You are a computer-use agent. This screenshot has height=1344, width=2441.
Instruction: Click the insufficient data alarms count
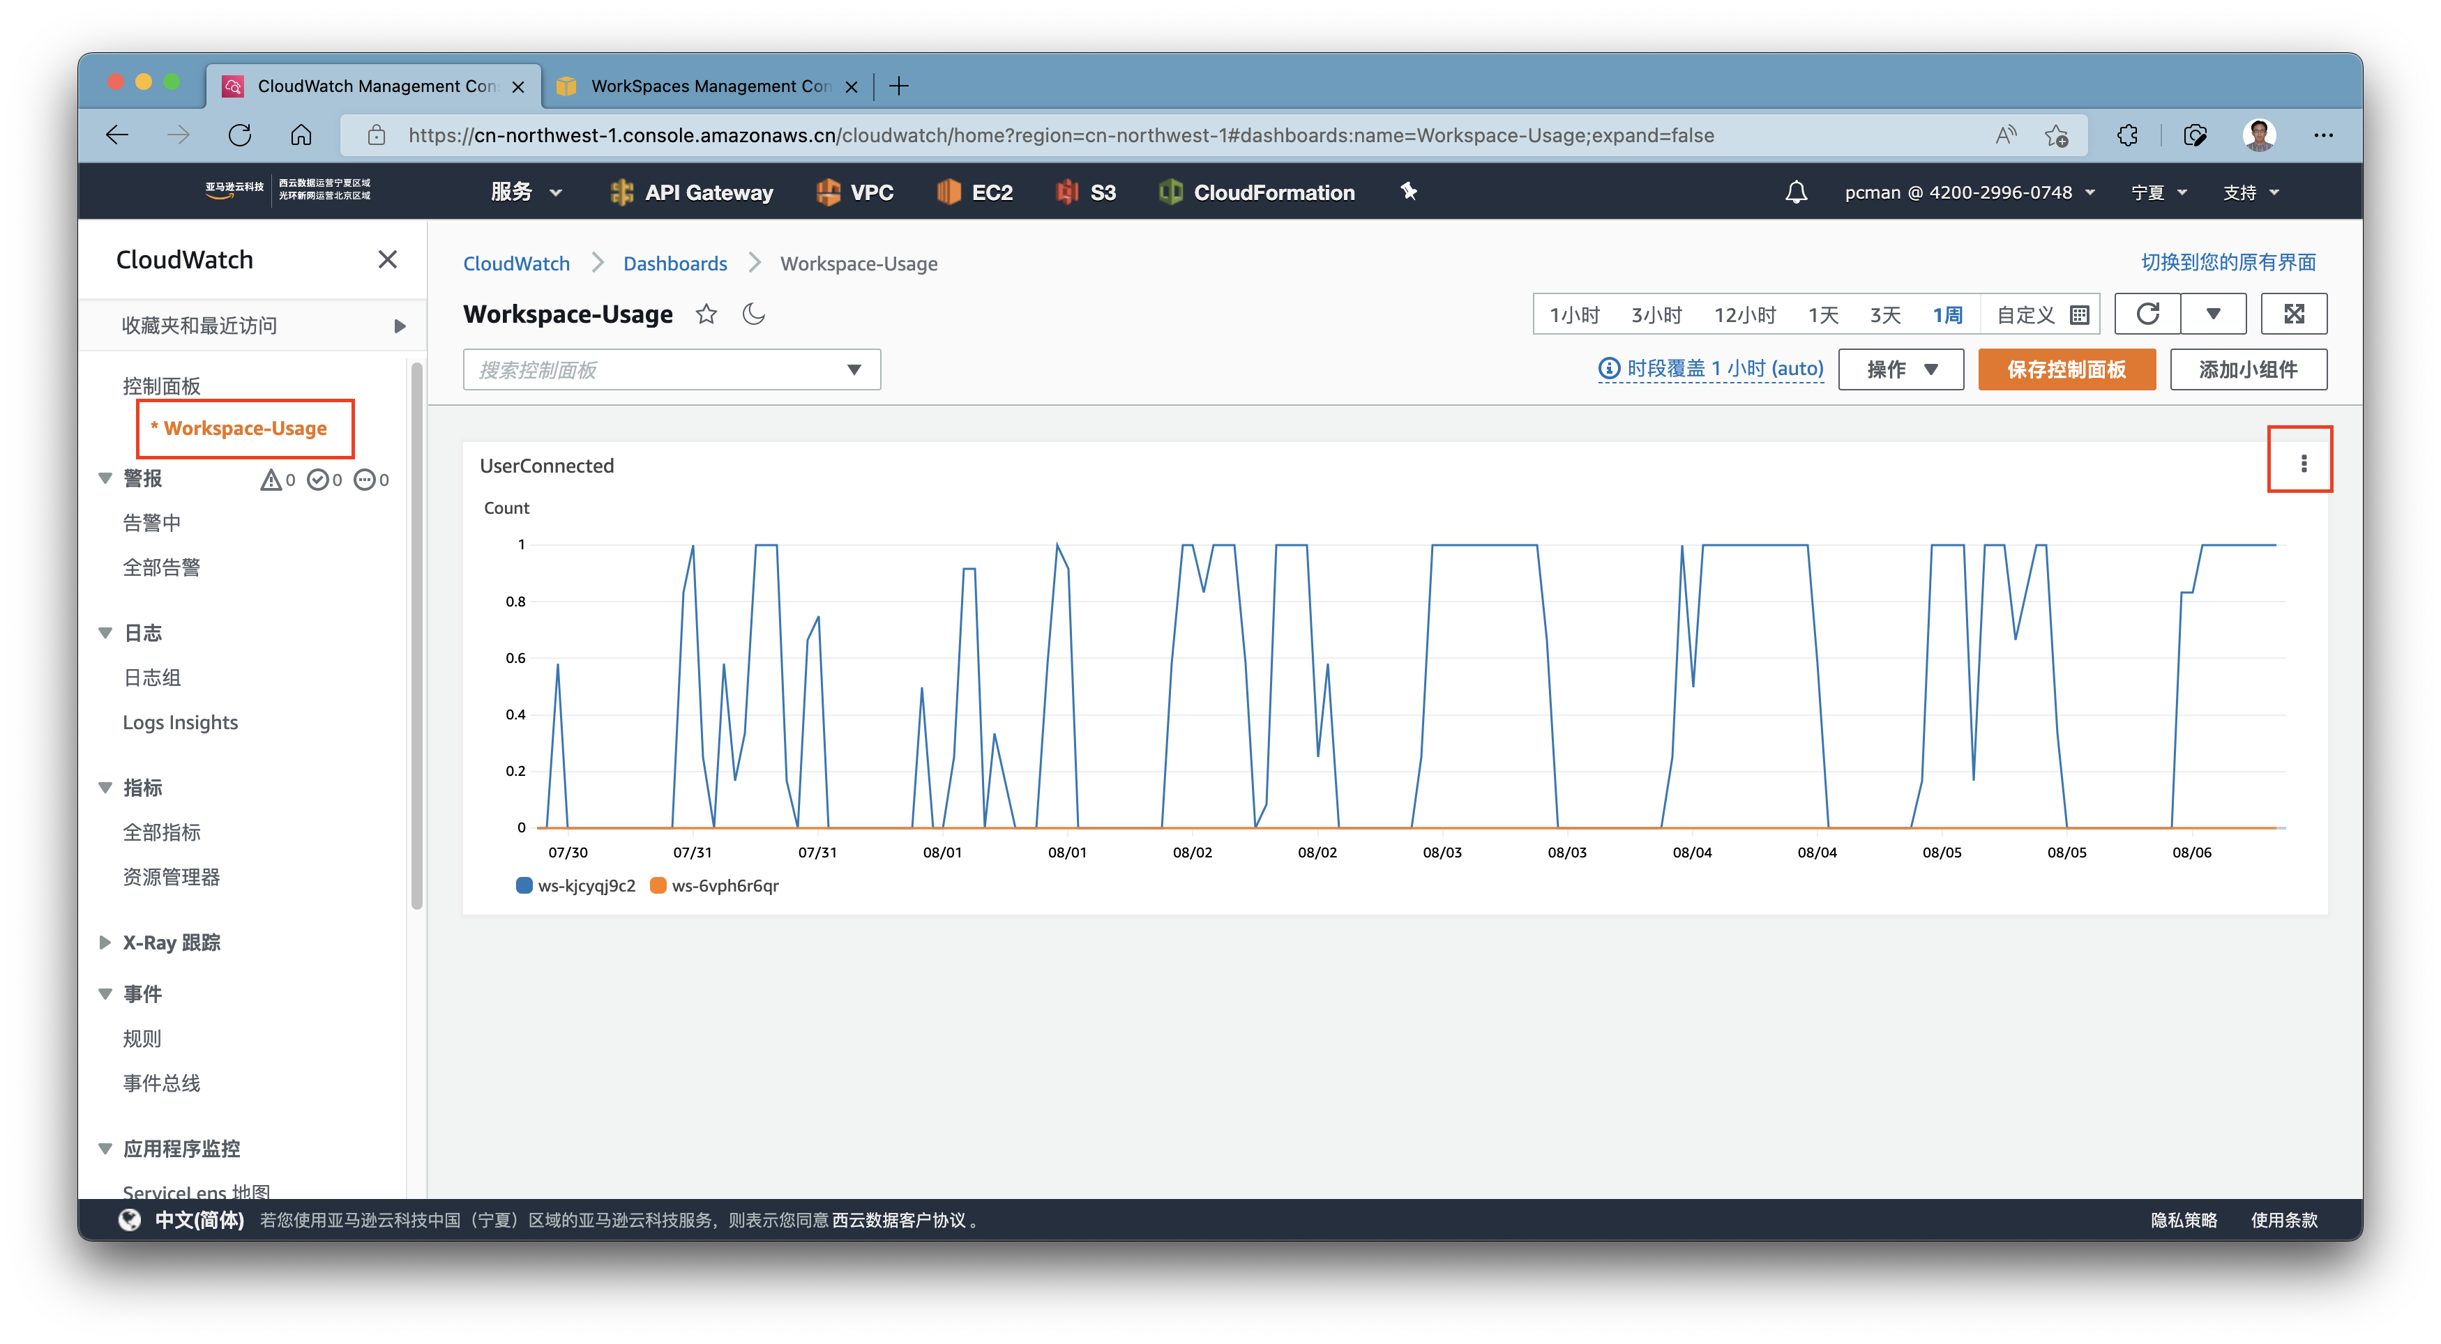[372, 480]
